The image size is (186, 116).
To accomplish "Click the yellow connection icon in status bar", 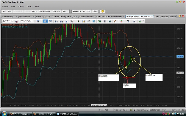I will (131, 110).
